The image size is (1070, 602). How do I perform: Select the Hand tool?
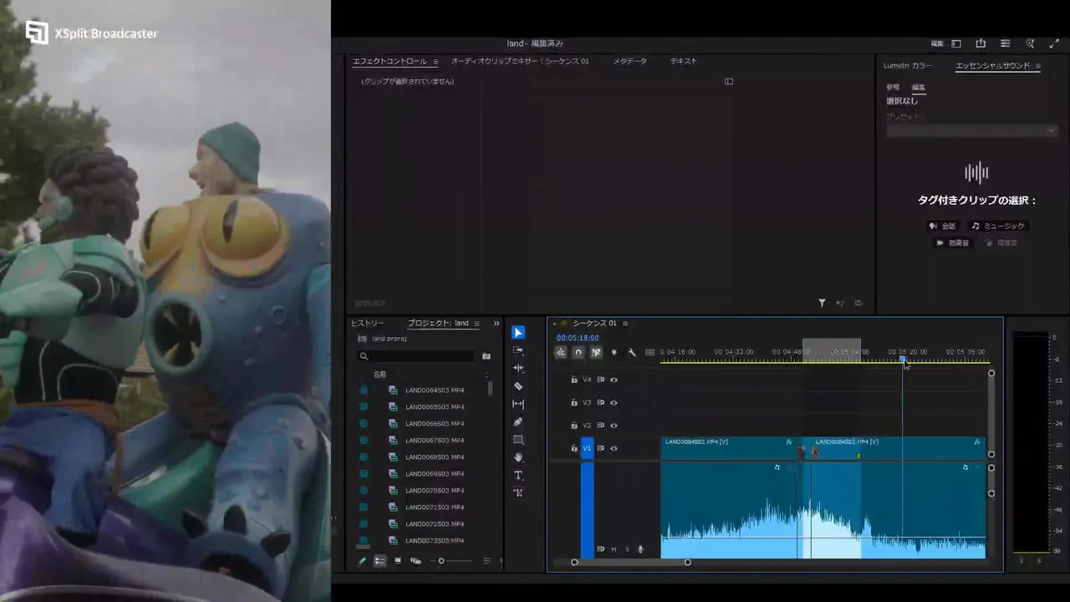point(518,457)
